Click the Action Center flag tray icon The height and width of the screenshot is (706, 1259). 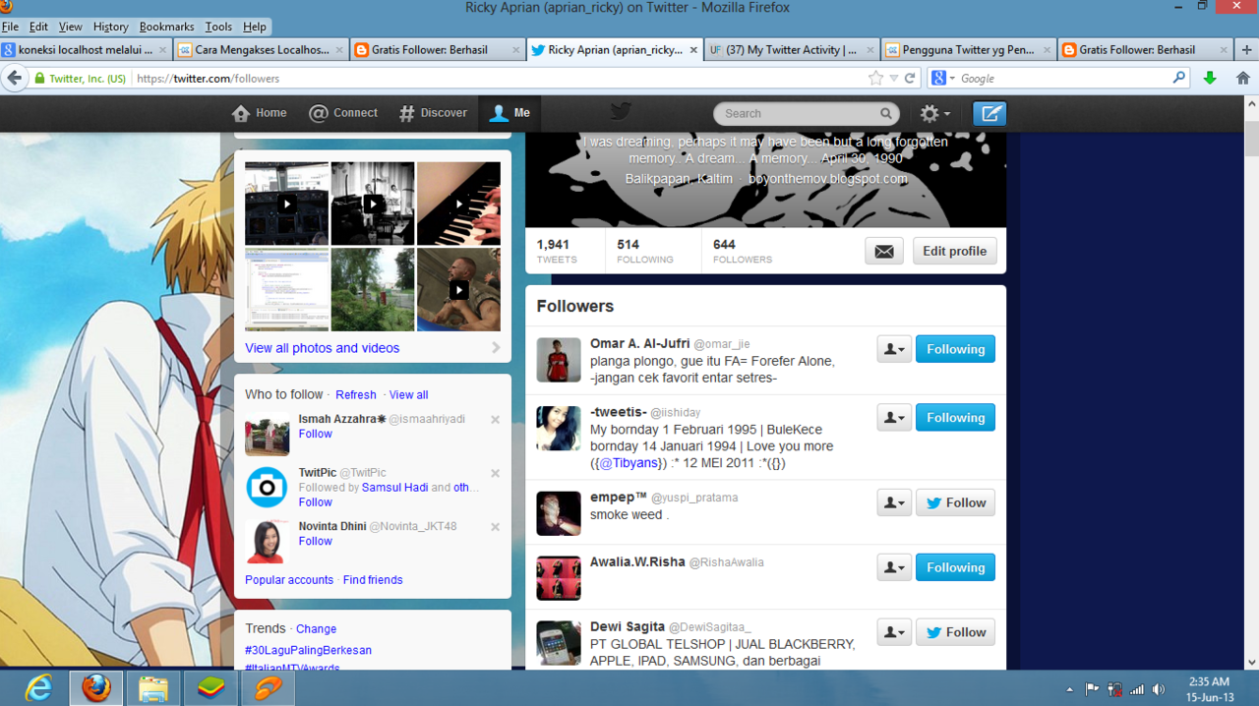point(1092,689)
